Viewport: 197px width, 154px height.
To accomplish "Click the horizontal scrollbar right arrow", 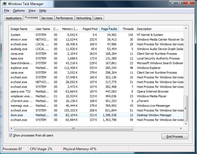I will pyautogui.click(x=181, y=128).
